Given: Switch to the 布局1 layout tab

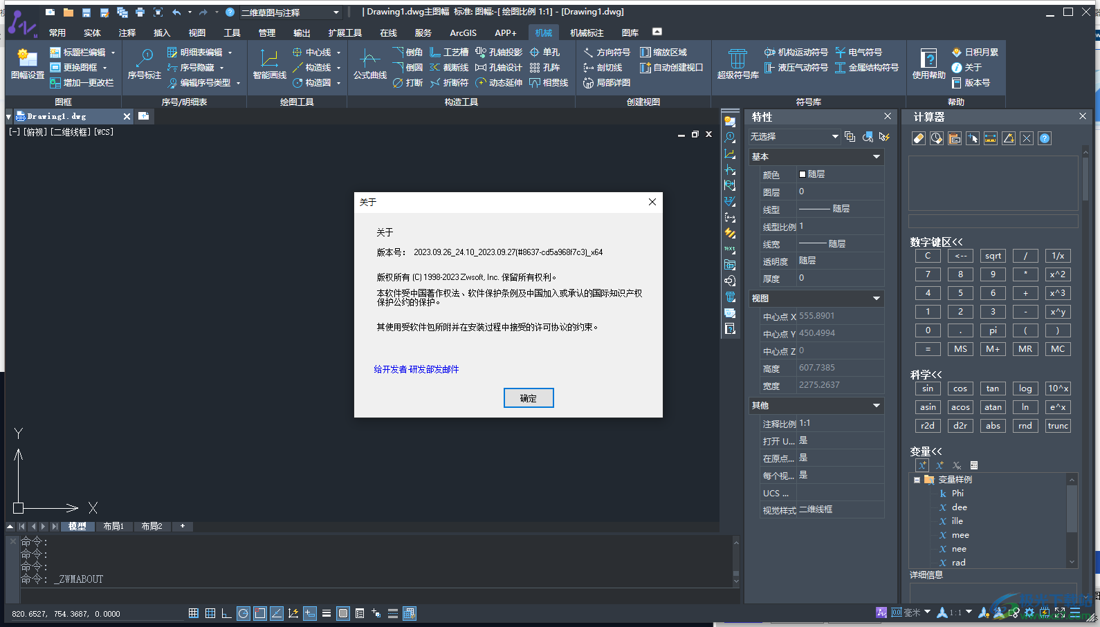Looking at the screenshot, I should 113,526.
